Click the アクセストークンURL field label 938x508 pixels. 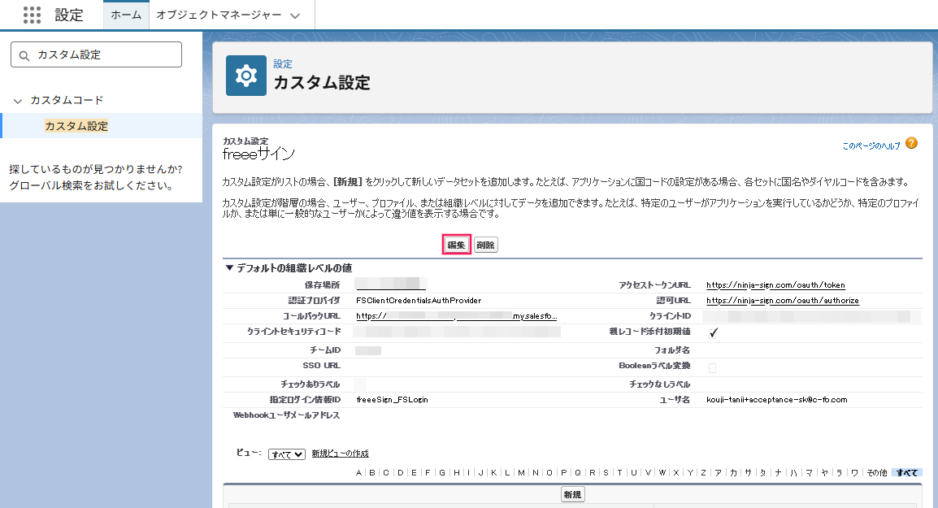click(x=654, y=284)
